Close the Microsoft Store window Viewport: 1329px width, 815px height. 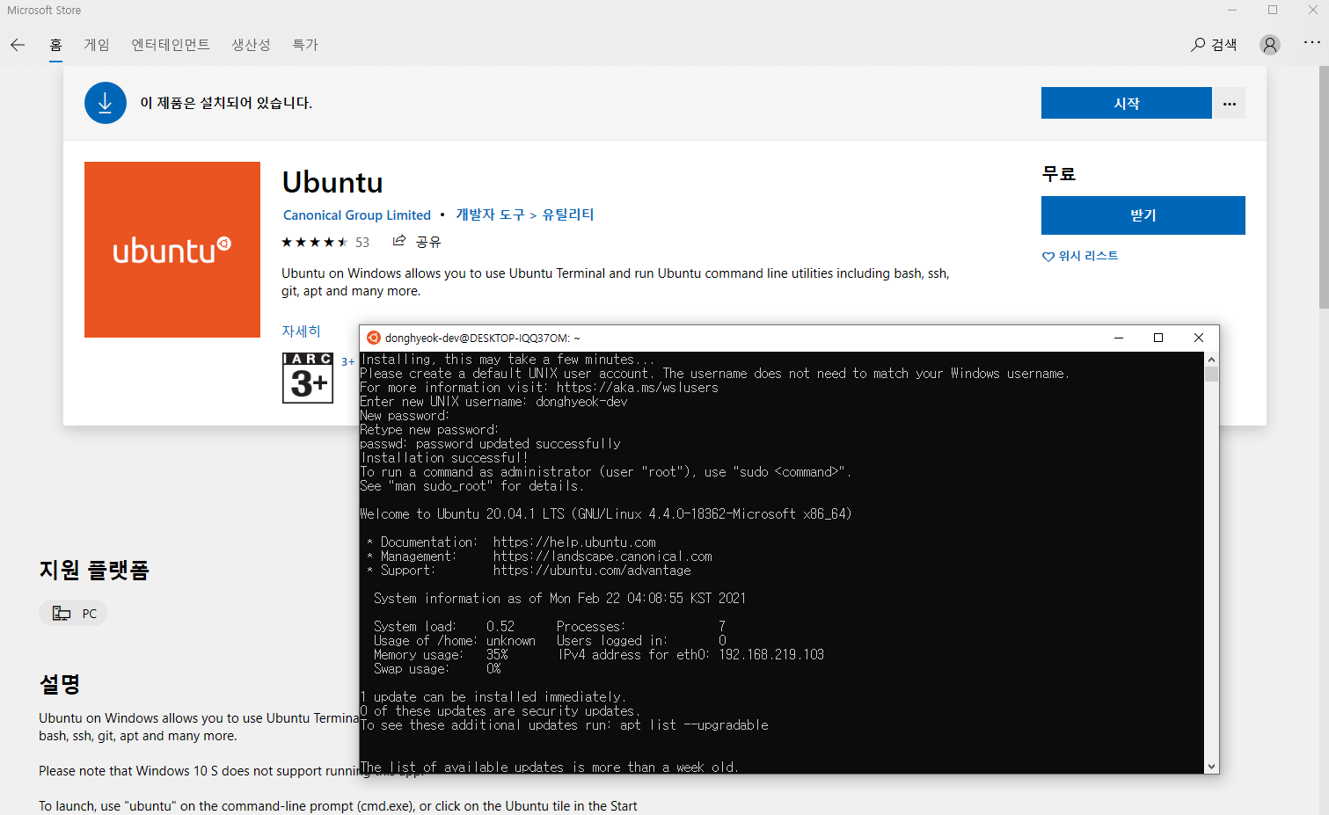coord(1312,11)
